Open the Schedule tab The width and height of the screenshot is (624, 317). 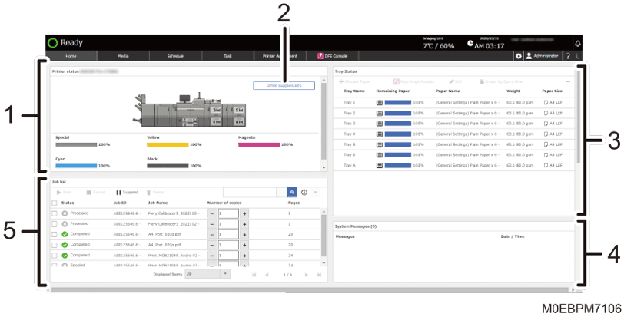coord(175,56)
